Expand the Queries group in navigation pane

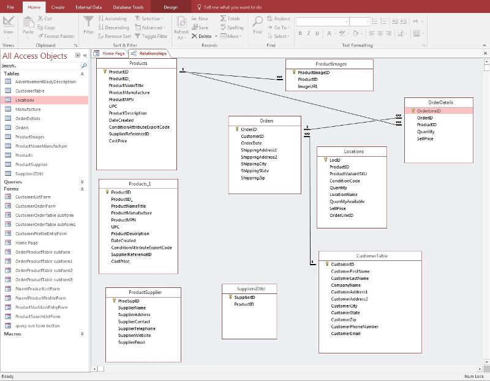[x=82, y=182]
